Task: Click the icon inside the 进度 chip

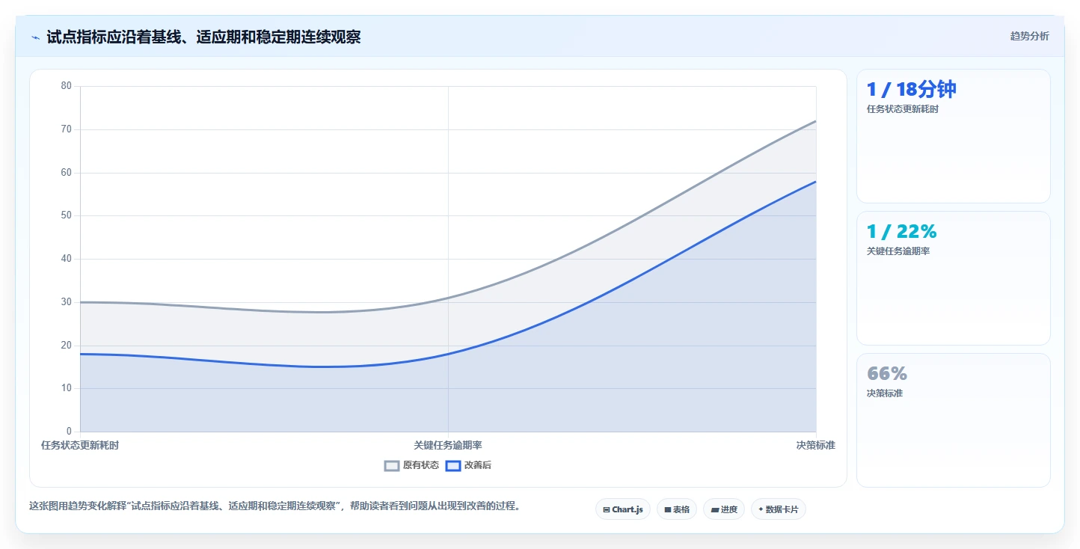Action: (714, 509)
